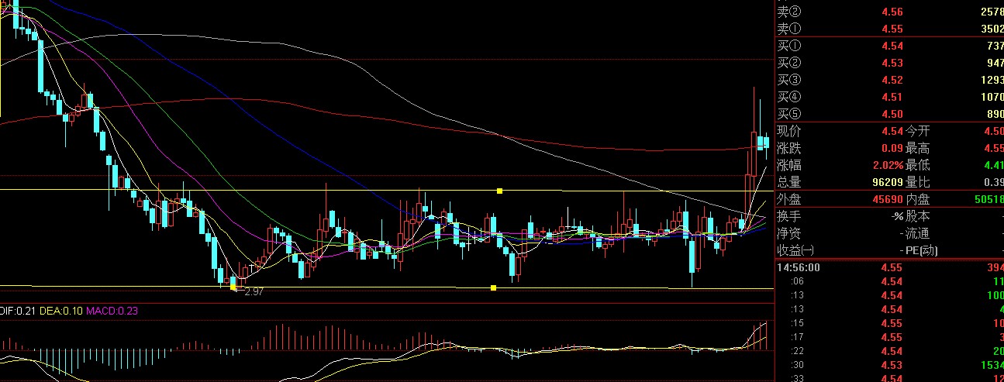
Task: Select the 买⑤ bid row label
Action: pyautogui.click(x=788, y=114)
